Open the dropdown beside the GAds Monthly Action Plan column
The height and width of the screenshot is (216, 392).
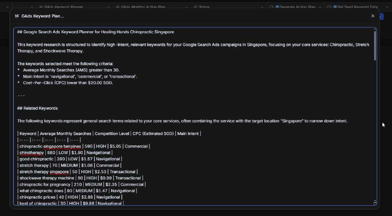pos(186,7)
